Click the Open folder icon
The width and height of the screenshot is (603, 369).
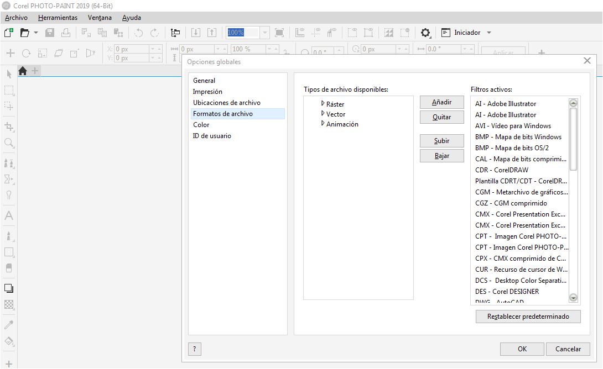point(24,33)
